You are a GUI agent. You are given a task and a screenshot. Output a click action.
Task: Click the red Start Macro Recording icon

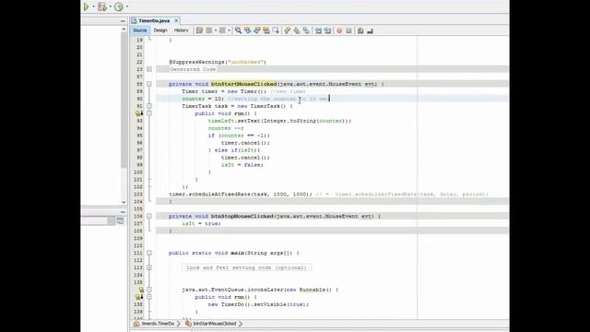[339, 30]
